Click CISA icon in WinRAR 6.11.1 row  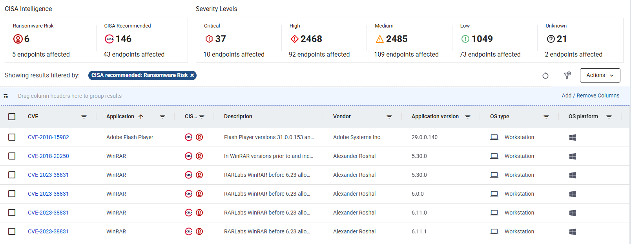(x=189, y=231)
